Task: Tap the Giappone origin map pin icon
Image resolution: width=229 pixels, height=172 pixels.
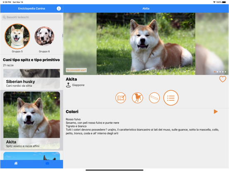Action: [68, 85]
